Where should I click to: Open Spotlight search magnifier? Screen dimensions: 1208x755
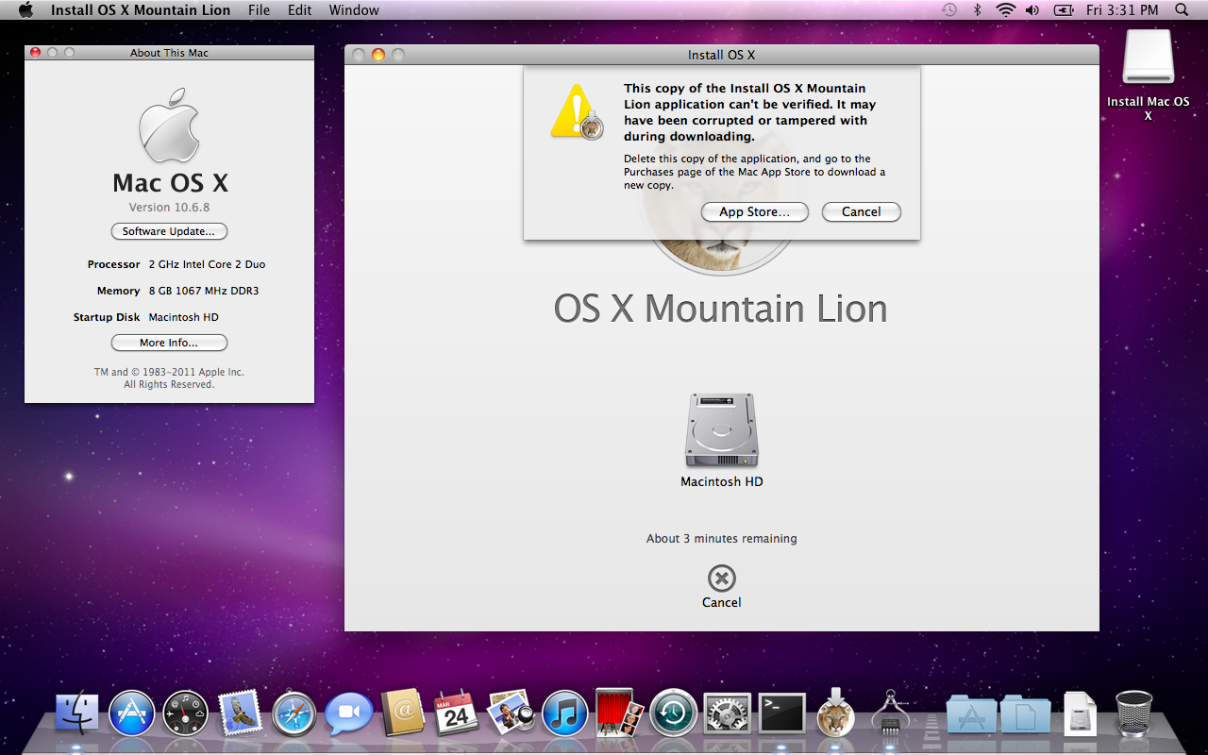coord(1182,10)
